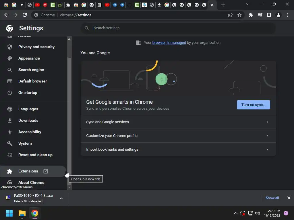The height and width of the screenshot is (220, 294).
Task: Switch to the puzzle-piece icon tab
Action: (x=68, y=5)
